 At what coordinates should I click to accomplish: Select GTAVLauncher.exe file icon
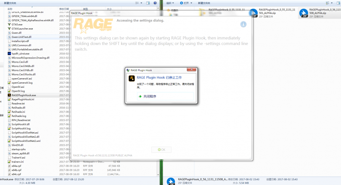9,29
